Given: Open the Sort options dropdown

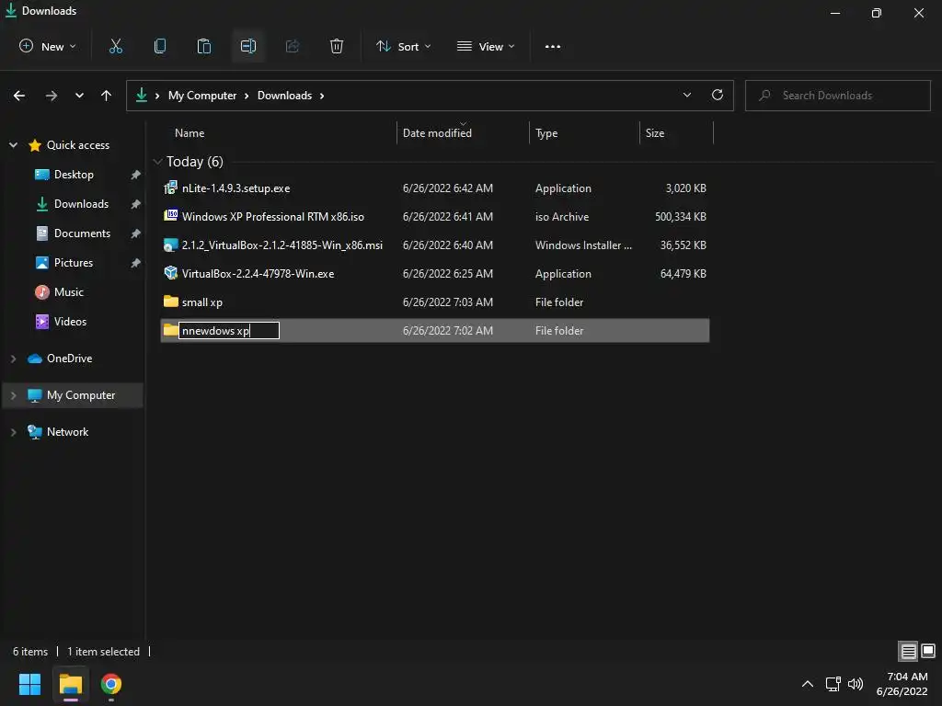Looking at the screenshot, I should [x=403, y=46].
